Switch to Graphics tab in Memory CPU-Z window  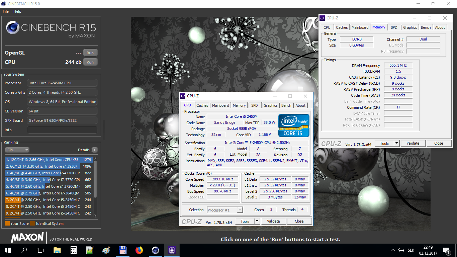tap(410, 27)
